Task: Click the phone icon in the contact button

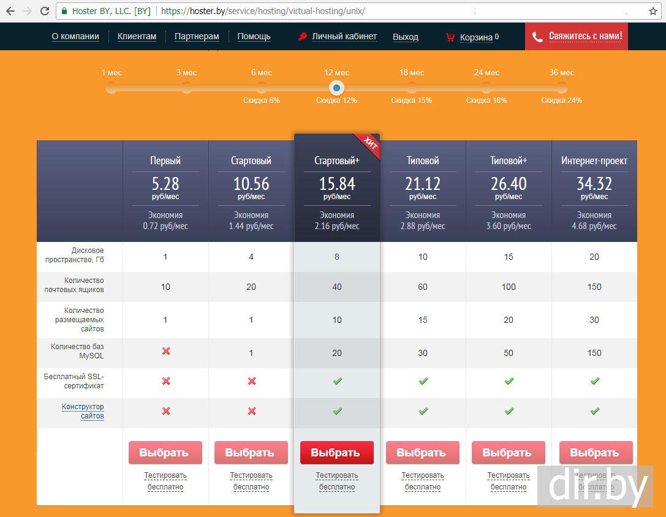Action: (x=538, y=37)
